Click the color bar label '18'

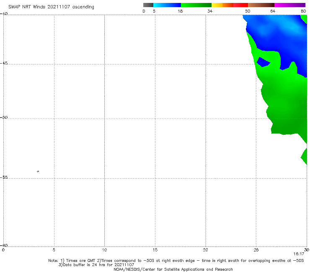coord(180,11)
